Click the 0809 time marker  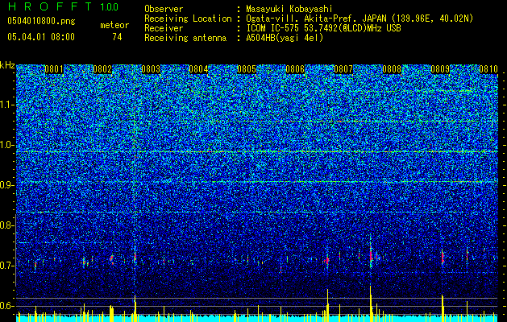440,69
